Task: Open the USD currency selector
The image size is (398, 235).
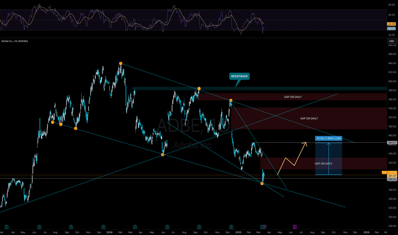Action: click(x=392, y=41)
